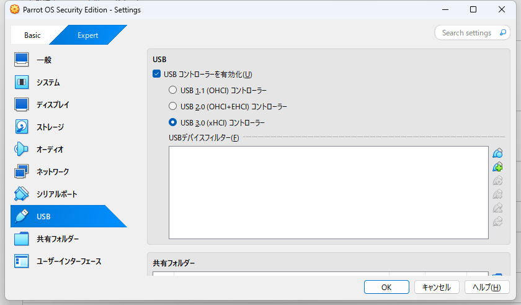Screen dimensions: 521x305
Task: Add USB filter from device icon
Action: click(x=497, y=167)
